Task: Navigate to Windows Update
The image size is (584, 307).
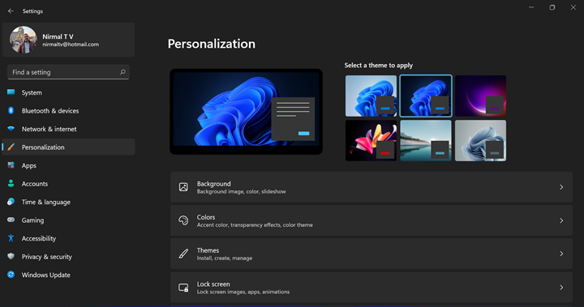Action: click(x=68, y=275)
